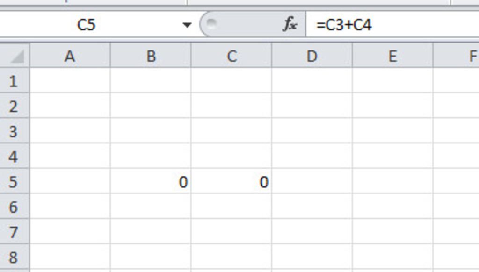
Task: Select row 5 header
Action: coord(13,182)
